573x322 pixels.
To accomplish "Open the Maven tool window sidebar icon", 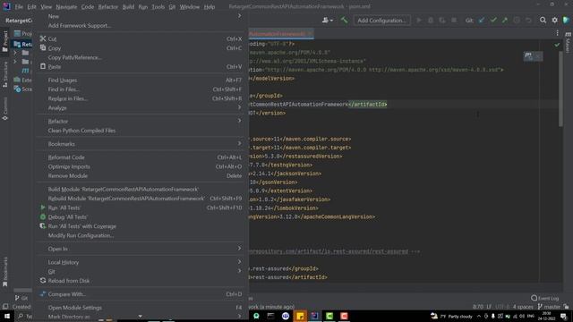I will (x=569, y=42).
